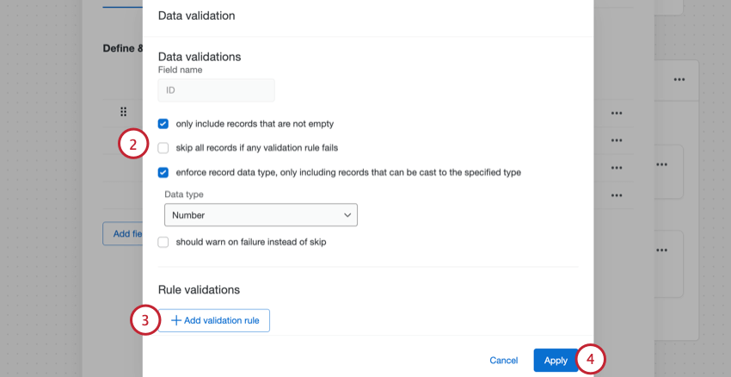Image resolution: width=731 pixels, height=377 pixels.
Task: Click the partially hidden Add field button
Action: click(122, 233)
